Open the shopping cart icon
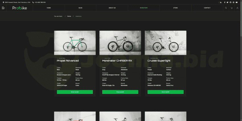Screen dimensions: 242x121 231,8
